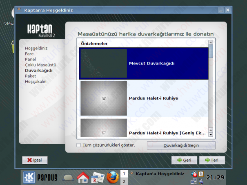
Task: Select the Mevcut Duvarkağıdı entry
Action: pyautogui.click(x=144, y=63)
